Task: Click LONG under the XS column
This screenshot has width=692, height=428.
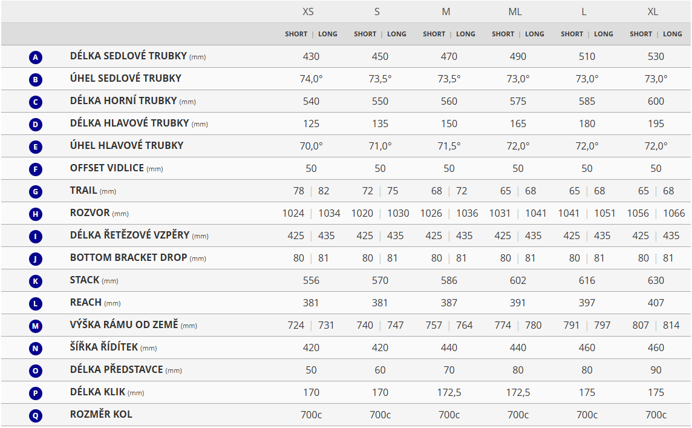Action: click(x=328, y=34)
